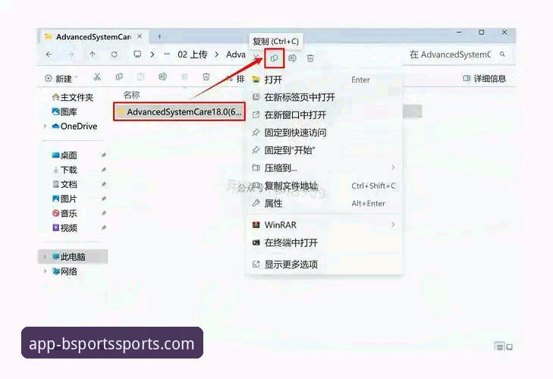
Task: Select 网络 in the sidebar
Action: tap(64, 271)
